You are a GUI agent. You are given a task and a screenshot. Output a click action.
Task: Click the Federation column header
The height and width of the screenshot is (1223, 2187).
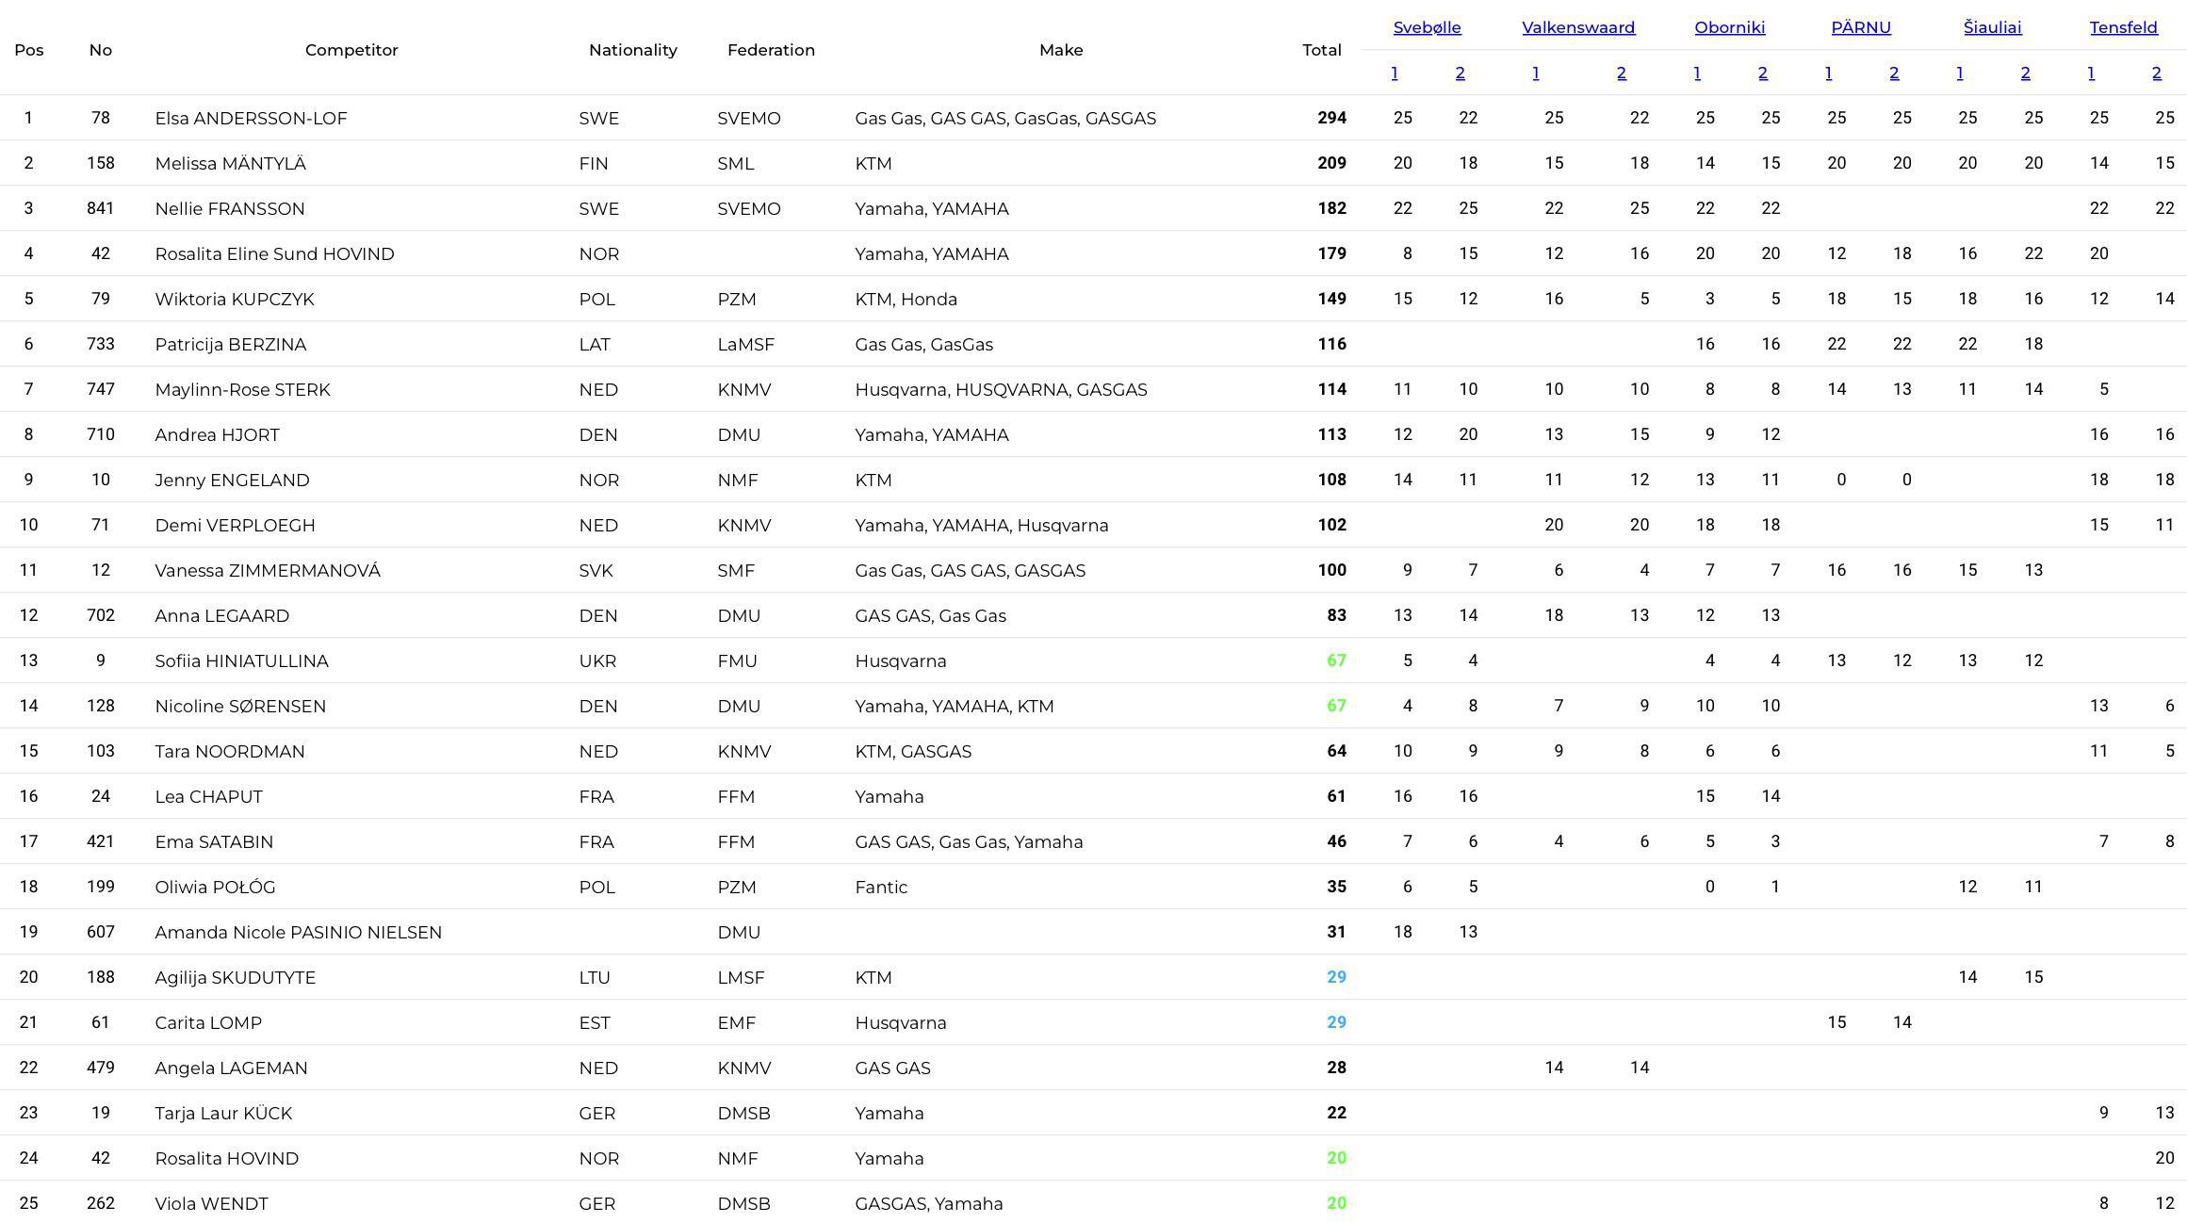(x=771, y=50)
